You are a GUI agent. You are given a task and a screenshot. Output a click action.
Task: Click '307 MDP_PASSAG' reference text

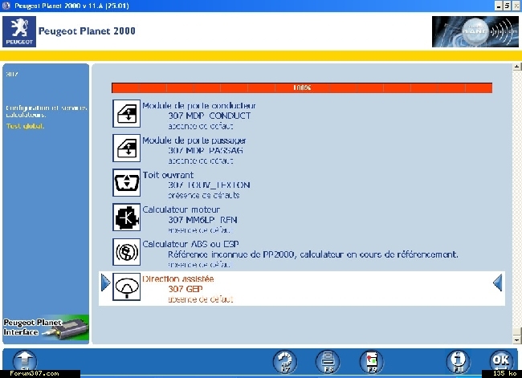pyautogui.click(x=206, y=150)
